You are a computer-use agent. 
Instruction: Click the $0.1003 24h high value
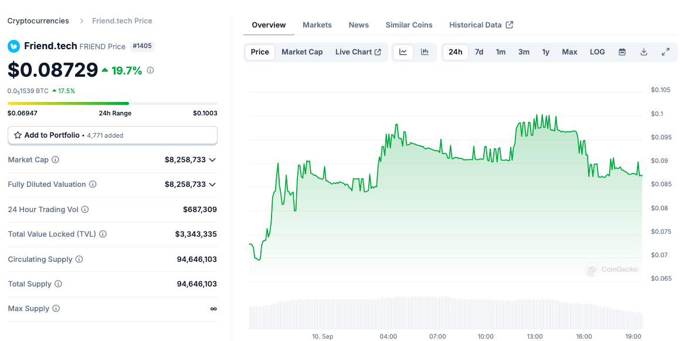[x=205, y=113]
